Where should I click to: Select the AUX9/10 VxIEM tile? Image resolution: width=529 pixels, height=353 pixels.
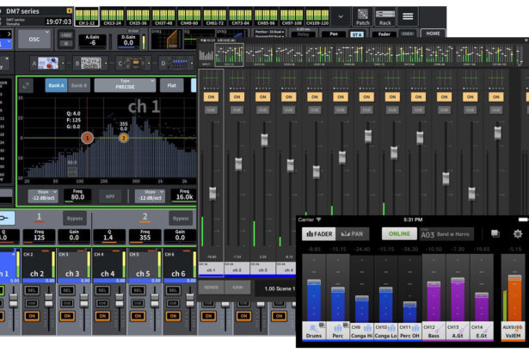tap(513, 331)
